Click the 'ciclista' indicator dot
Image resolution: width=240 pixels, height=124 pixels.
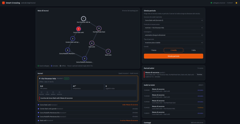click(47, 92)
